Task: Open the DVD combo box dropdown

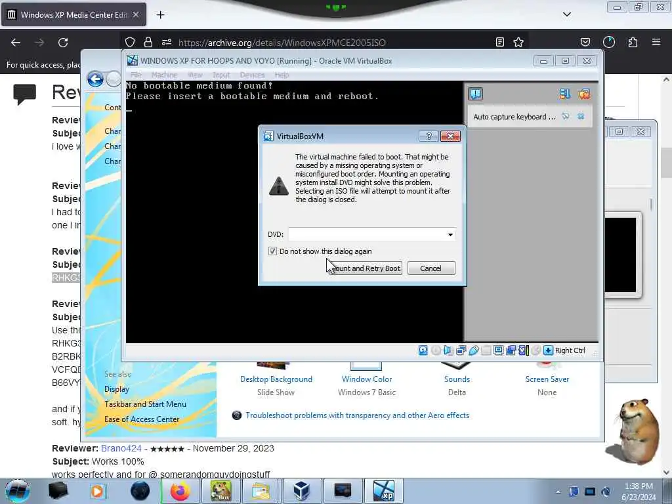Action: tap(450, 234)
